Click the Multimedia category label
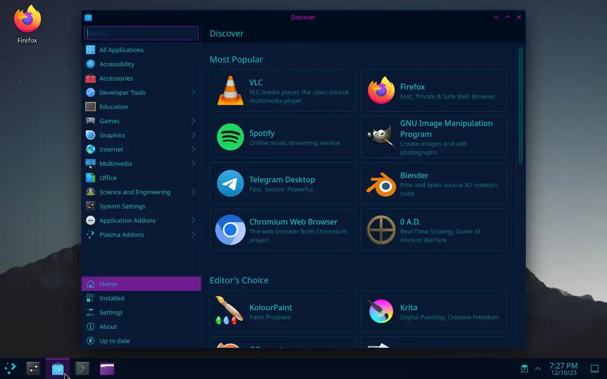607x379 pixels. [116, 163]
